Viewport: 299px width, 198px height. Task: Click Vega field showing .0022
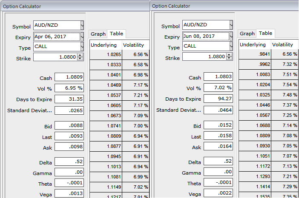[x=218, y=193]
